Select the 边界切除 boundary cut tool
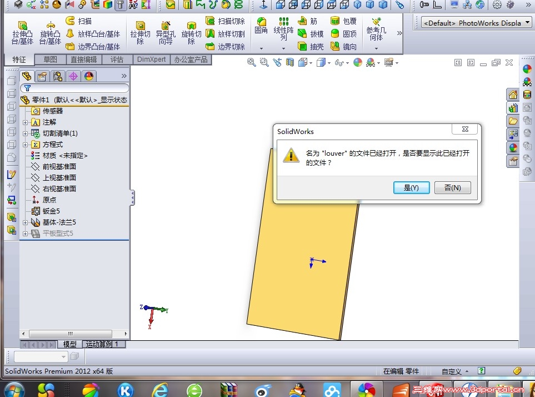Image resolution: width=535 pixels, height=397 pixels. [225, 46]
